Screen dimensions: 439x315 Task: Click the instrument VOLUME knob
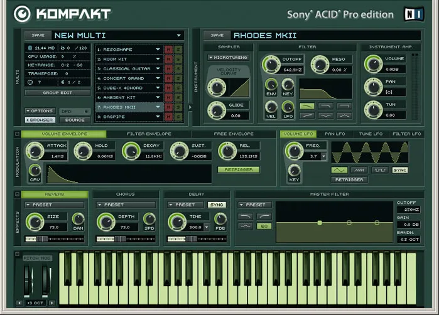tap(373, 64)
